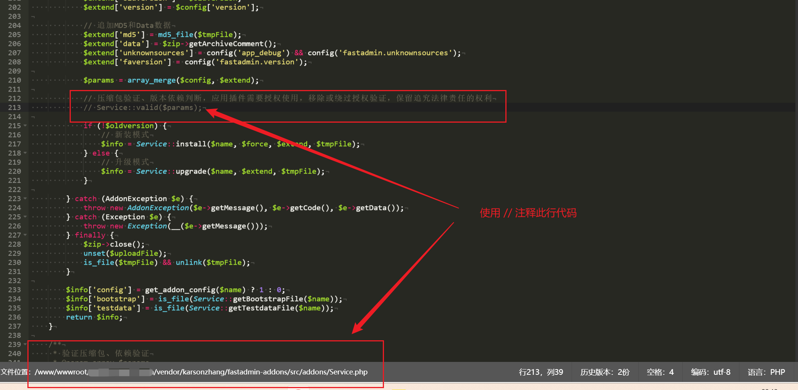The image size is (798, 390).
Task: Click the 行213，列39 cursor position indicator
Action: coord(541,372)
